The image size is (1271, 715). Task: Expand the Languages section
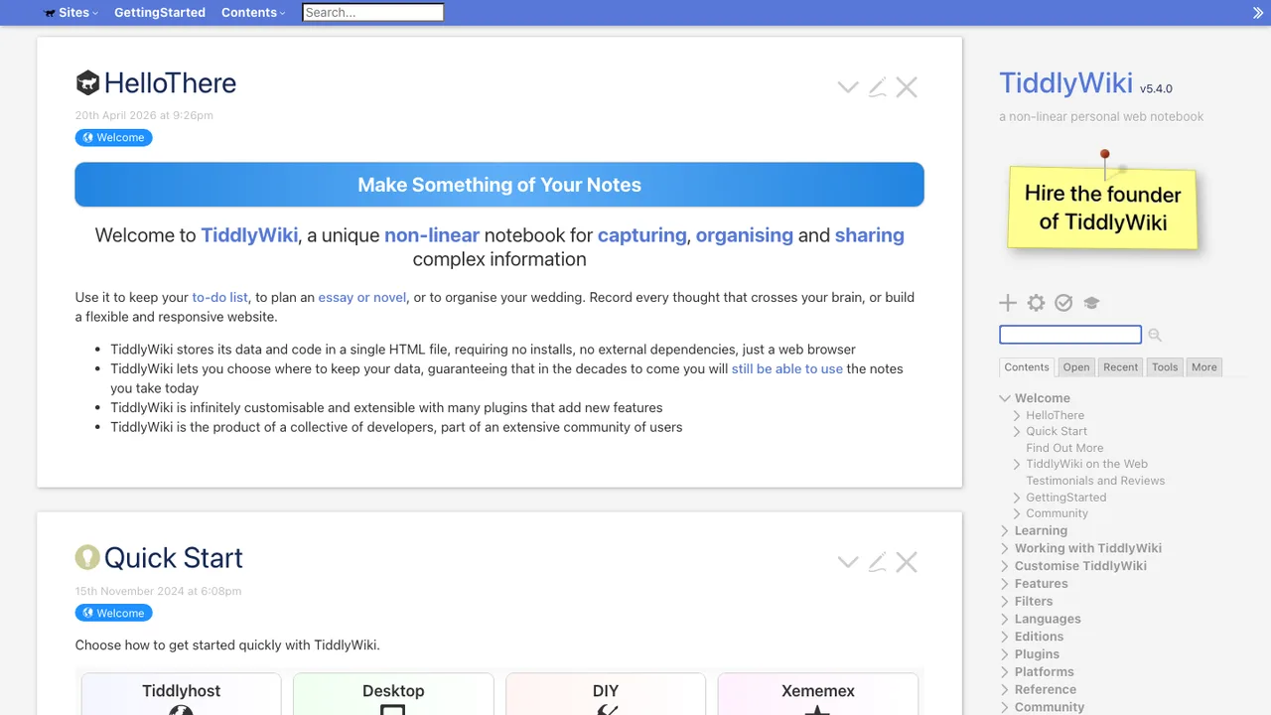click(1005, 619)
